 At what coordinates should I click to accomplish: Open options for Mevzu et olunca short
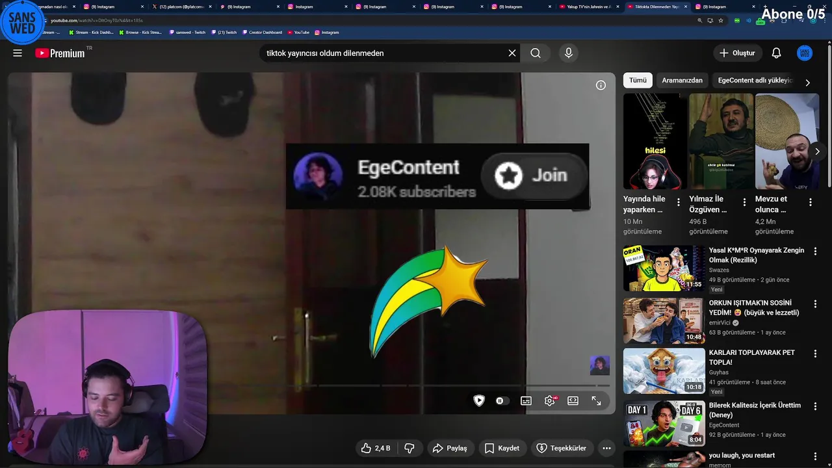pos(810,202)
